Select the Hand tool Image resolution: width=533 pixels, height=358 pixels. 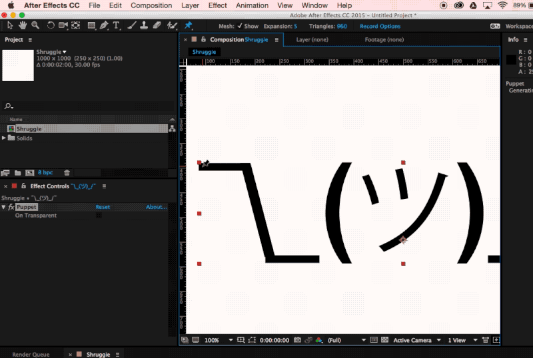pos(23,25)
